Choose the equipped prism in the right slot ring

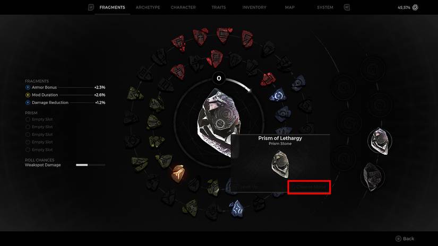380,141
